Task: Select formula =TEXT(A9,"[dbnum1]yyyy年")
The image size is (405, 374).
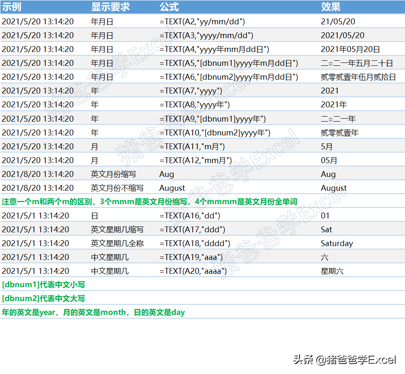Action: [213, 119]
